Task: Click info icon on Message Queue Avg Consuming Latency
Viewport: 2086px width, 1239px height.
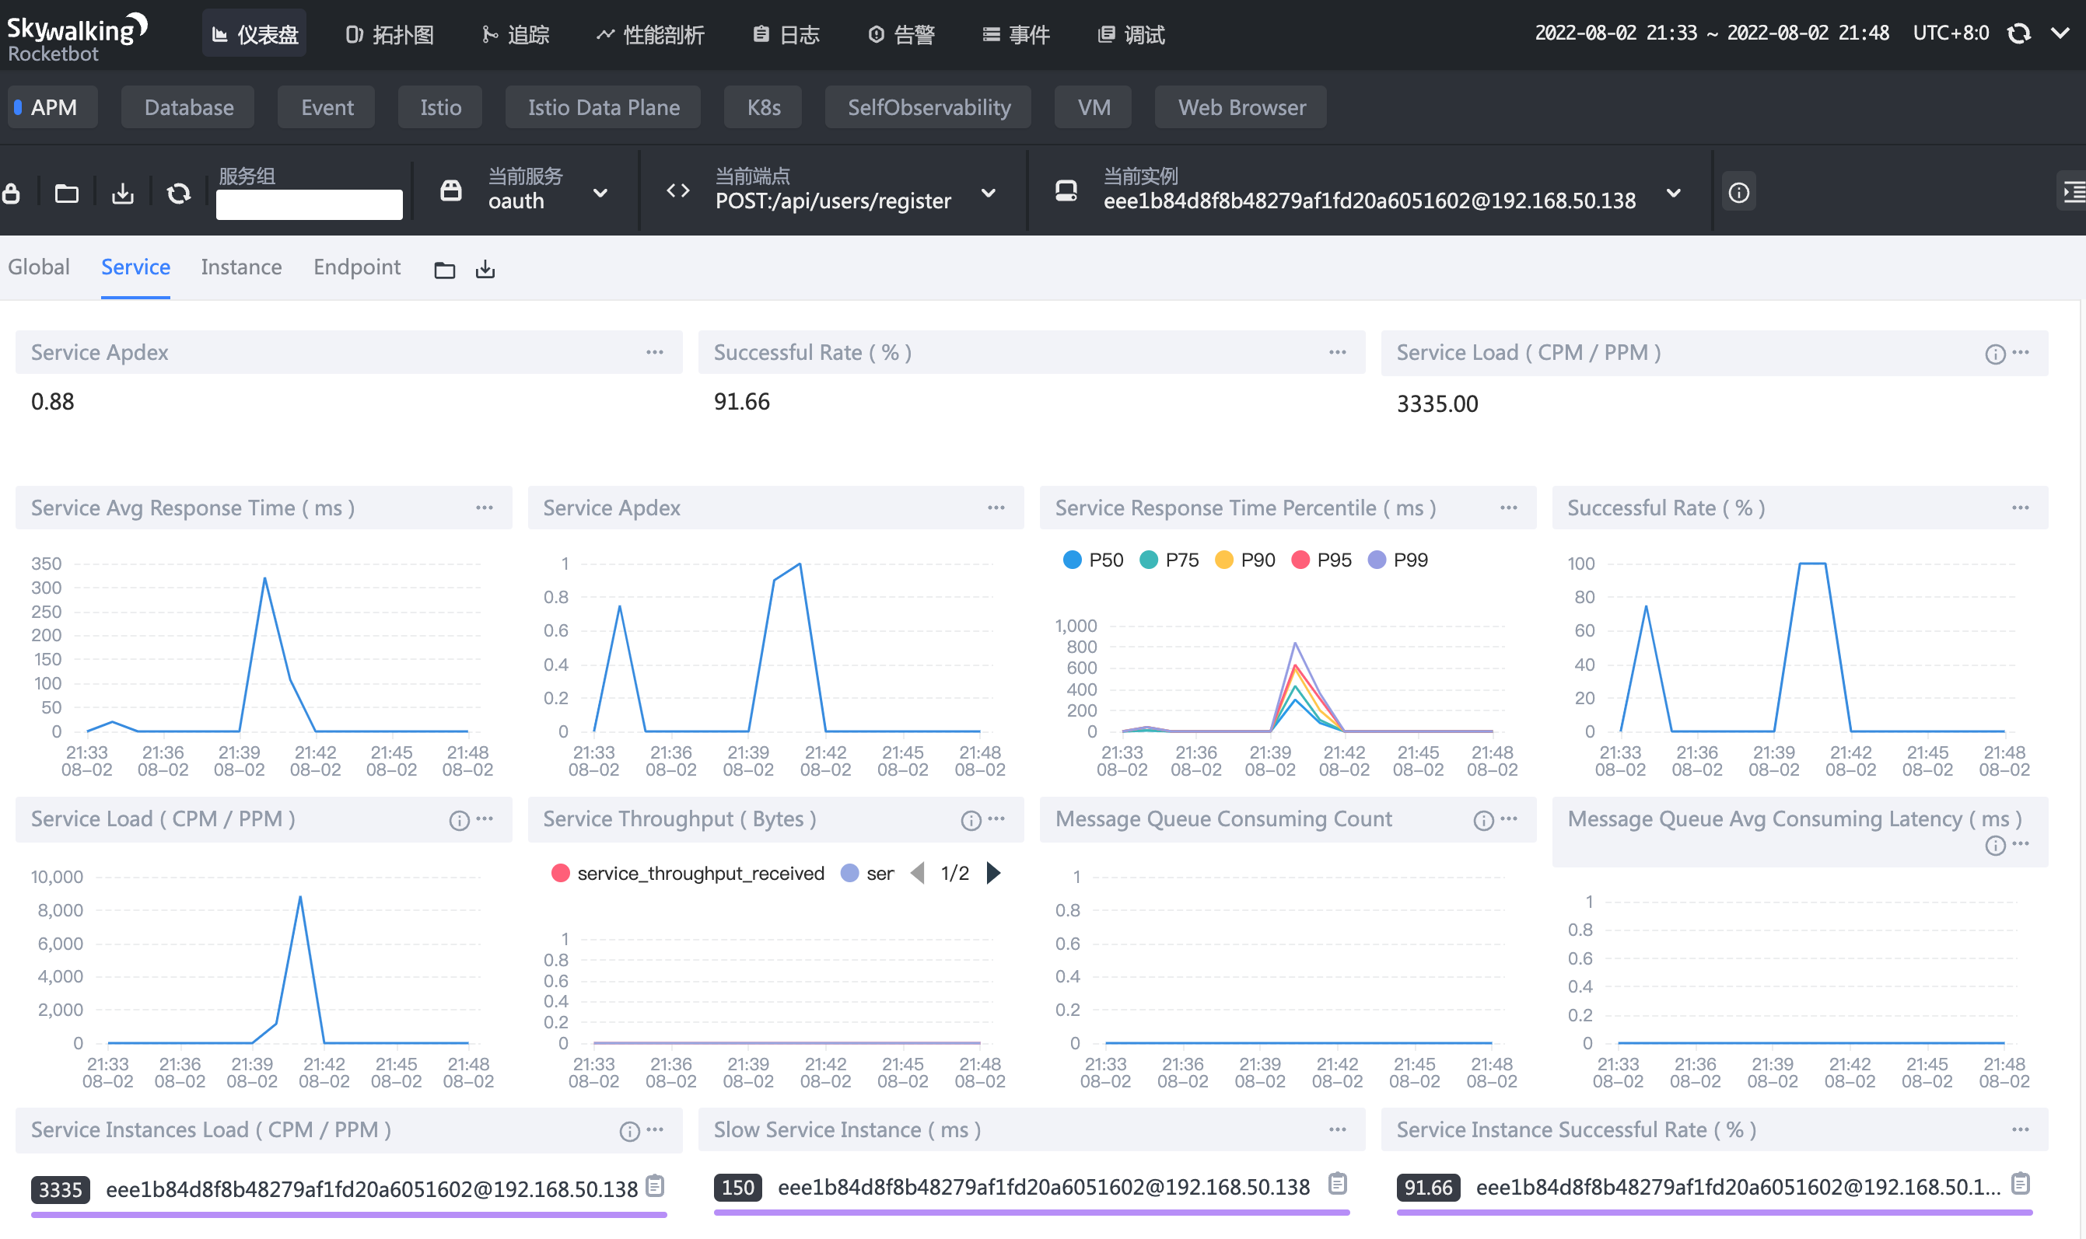Action: pyautogui.click(x=1995, y=846)
